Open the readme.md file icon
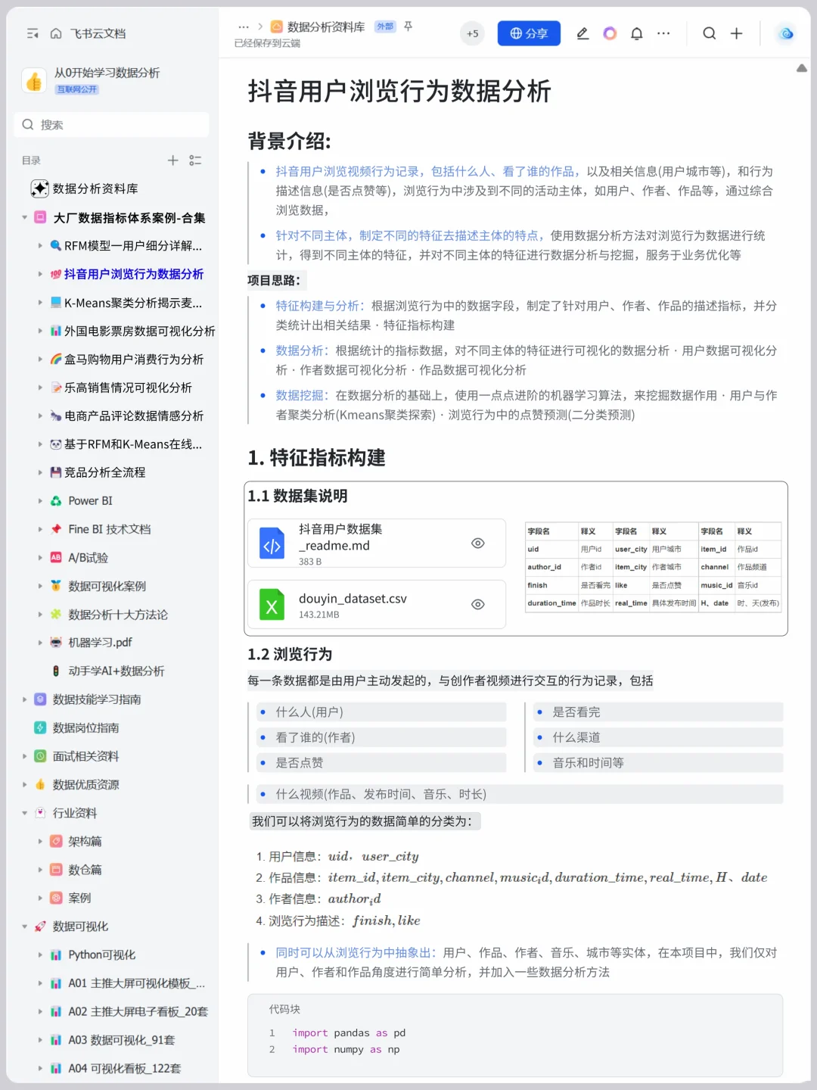 coord(272,543)
